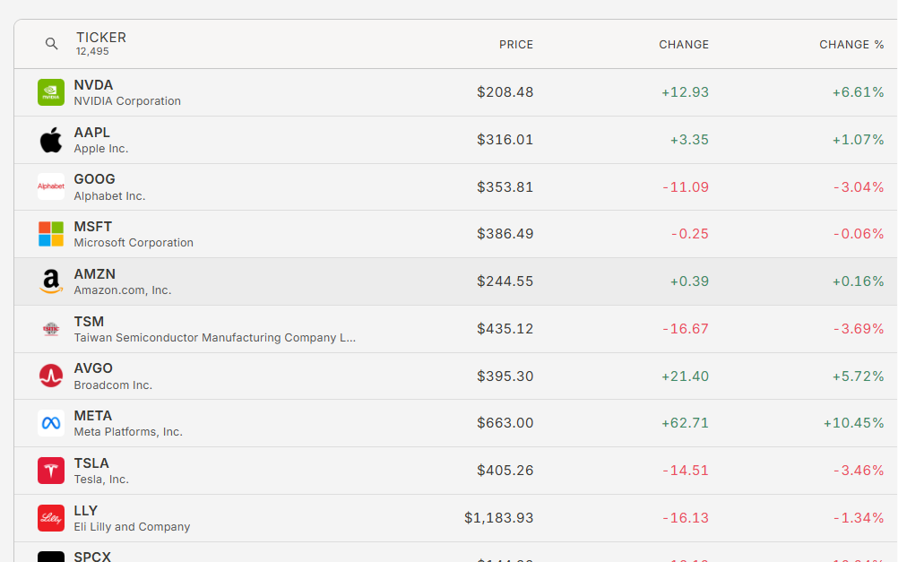The width and height of the screenshot is (898, 562).
Task: Click the $1,183.93 price of LLY
Action: click(x=499, y=518)
